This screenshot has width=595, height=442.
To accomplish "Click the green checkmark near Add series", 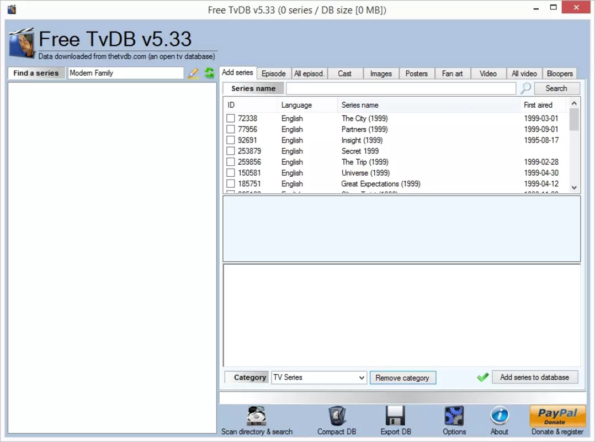I will pos(482,377).
